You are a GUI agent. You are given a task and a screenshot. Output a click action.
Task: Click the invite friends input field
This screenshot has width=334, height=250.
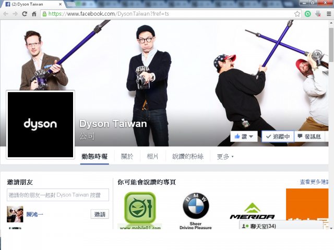coord(58,195)
